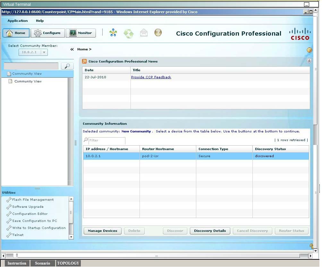The height and width of the screenshot is (270, 322).
Task: Open the Scenario tab
Action: pos(43,263)
